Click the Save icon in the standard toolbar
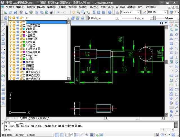The height and width of the screenshot is (137, 180). coord(15,12)
